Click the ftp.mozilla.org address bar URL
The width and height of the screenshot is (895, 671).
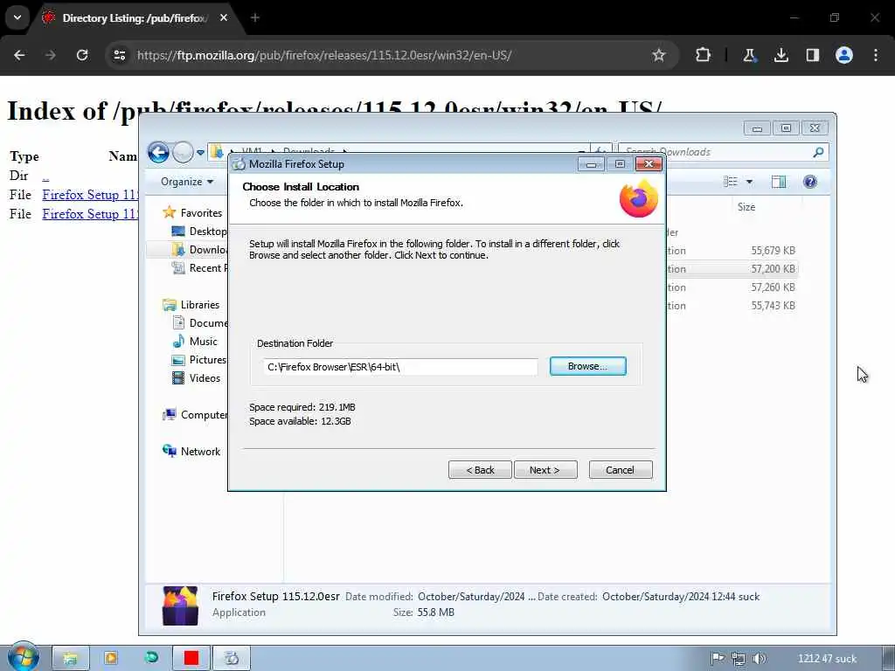324,55
